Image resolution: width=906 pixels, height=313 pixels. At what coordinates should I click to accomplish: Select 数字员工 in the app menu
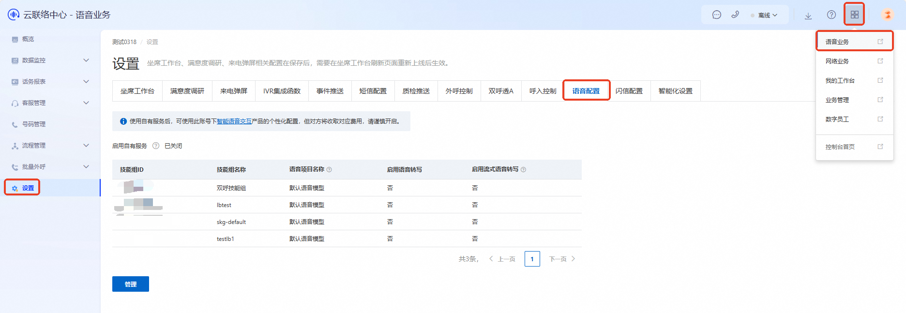855,119
